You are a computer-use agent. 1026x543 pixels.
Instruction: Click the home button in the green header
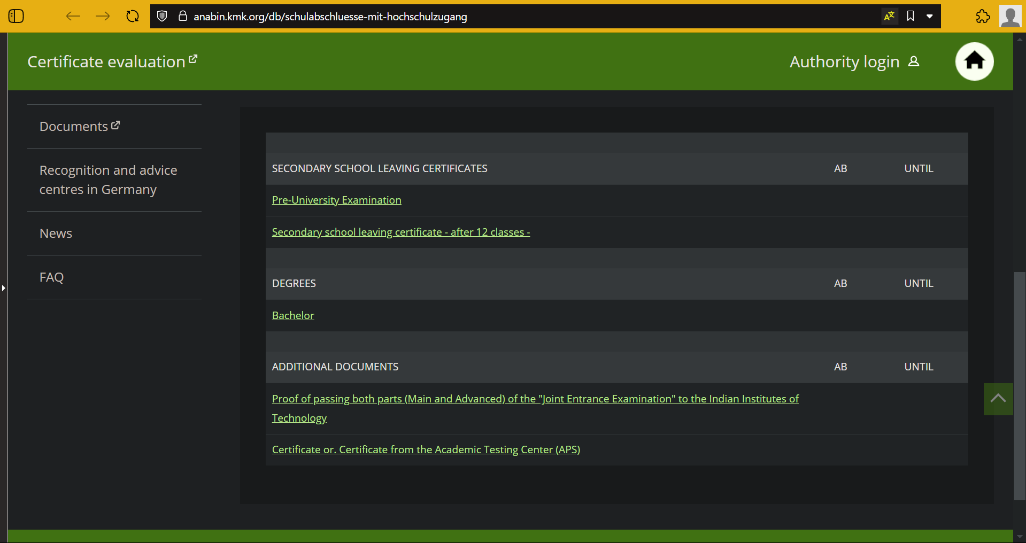pyautogui.click(x=974, y=61)
